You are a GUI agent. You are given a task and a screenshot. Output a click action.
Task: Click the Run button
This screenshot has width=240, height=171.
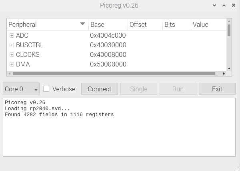[178, 89]
